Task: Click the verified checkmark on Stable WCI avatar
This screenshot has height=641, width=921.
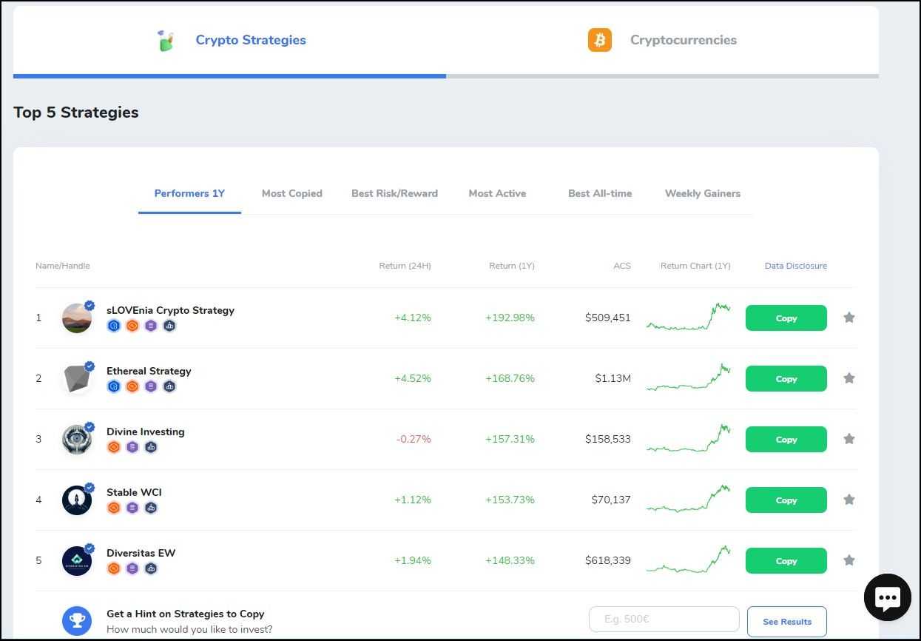Action: [90, 487]
